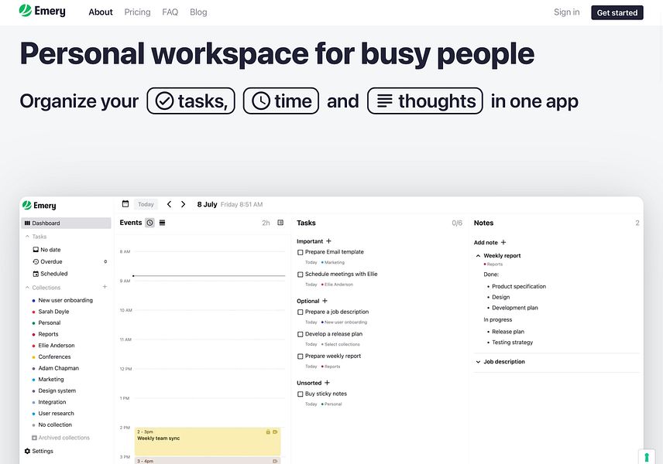Open the FAQ page

tap(170, 12)
